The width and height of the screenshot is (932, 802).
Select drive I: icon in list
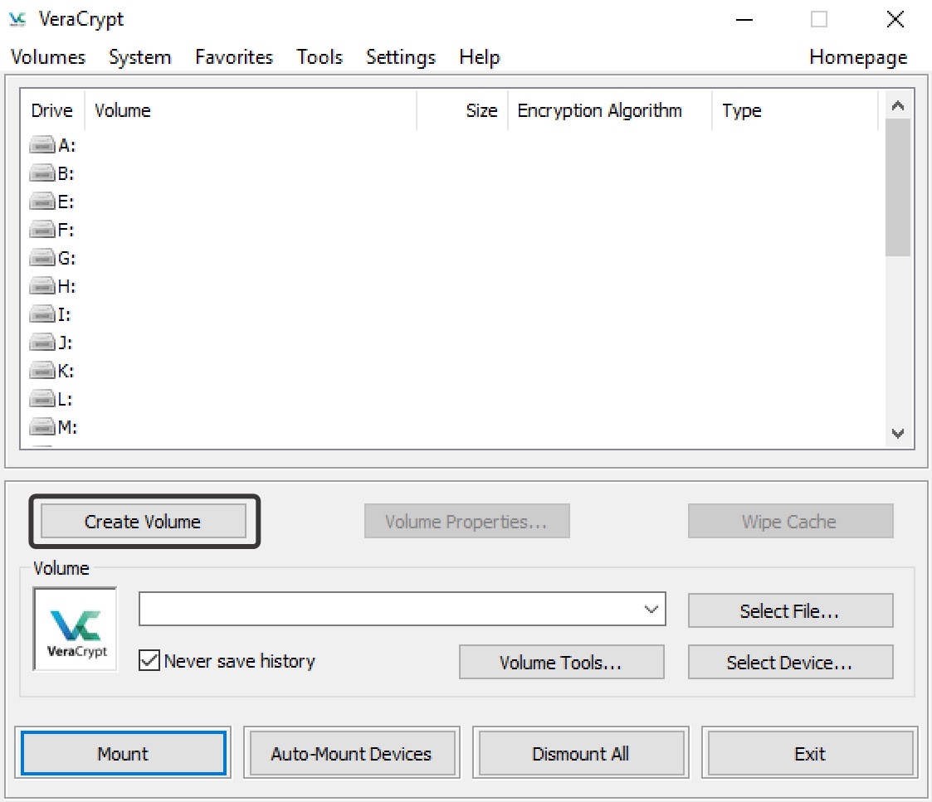tap(42, 314)
